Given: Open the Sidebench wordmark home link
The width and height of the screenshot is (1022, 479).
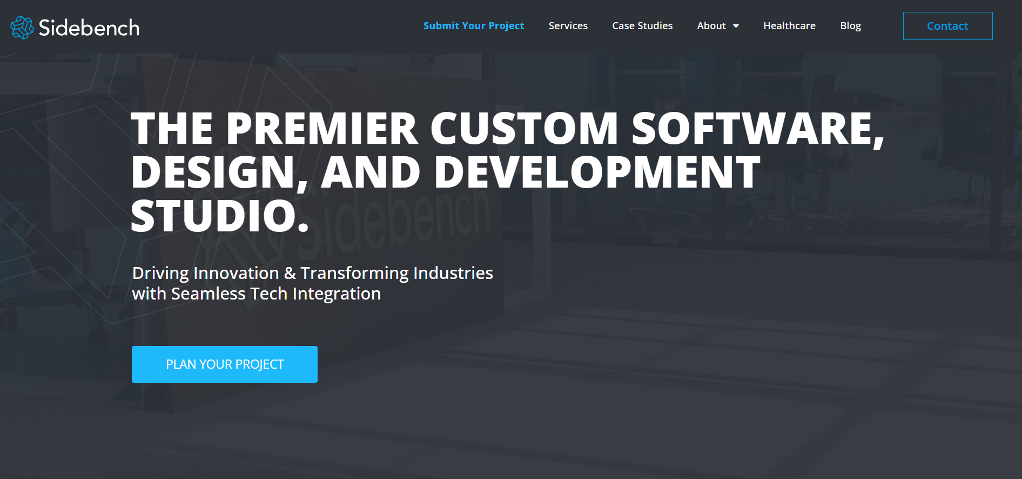Looking at the screenshot, I should coord(89,28).
